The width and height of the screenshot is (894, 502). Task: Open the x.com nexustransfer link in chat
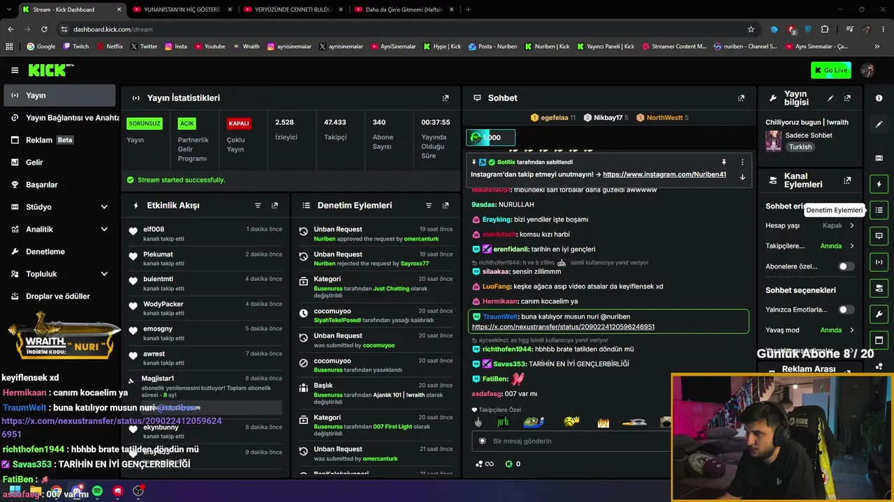(563, 326)
